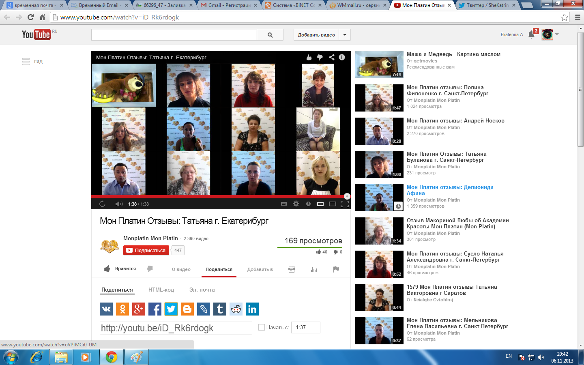Share the video on Twitter
Image resolution: width=584 pixels, height=365 pixels.
[171, 309]
